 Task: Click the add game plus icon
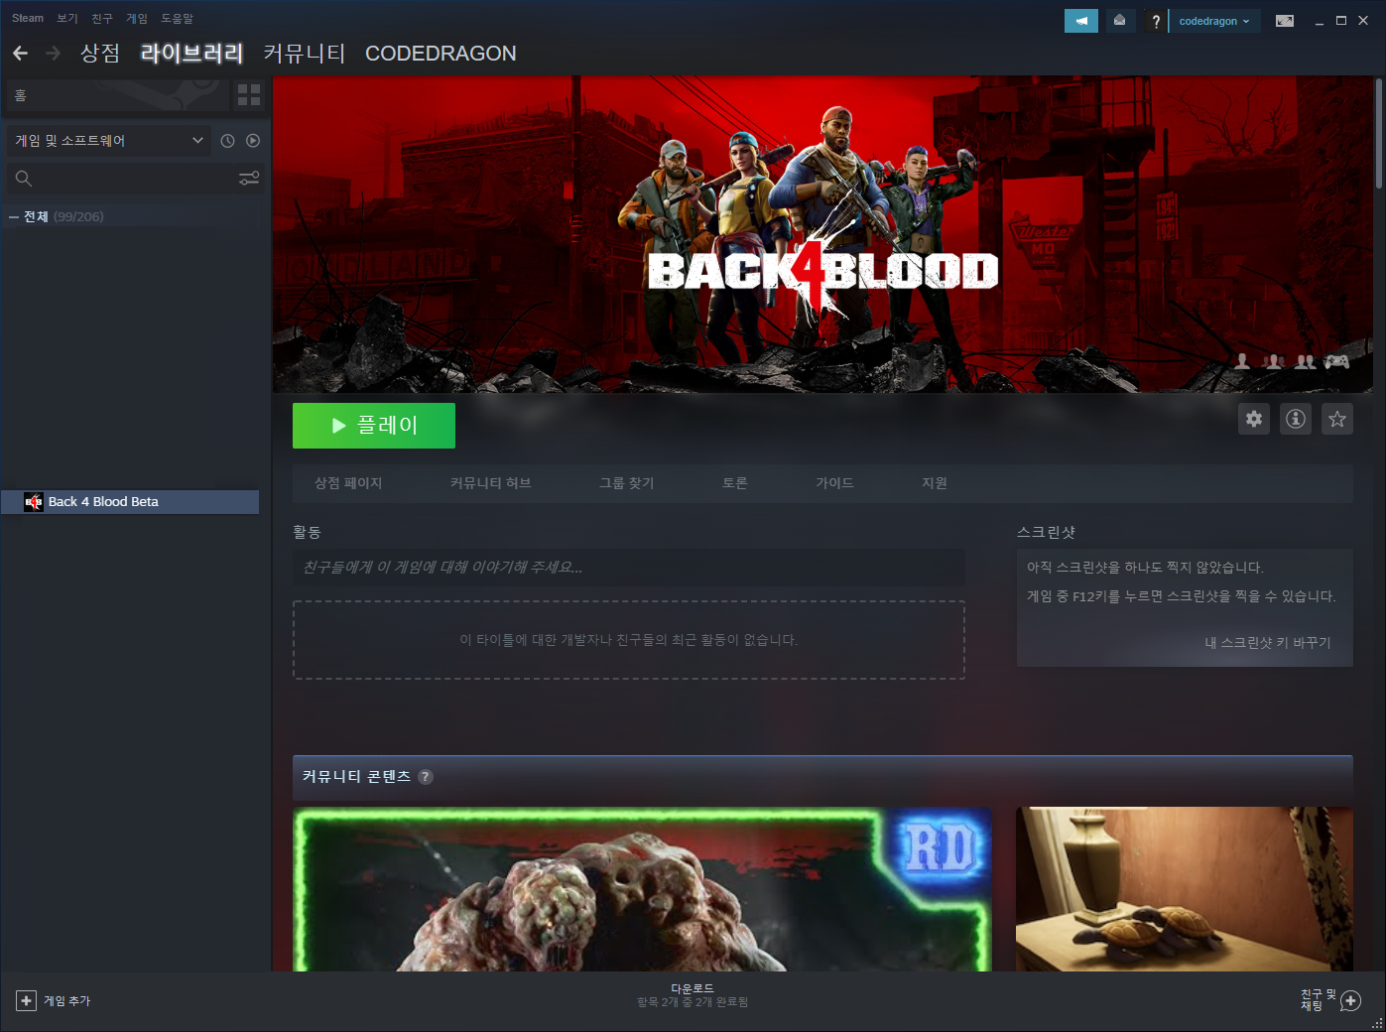point(27,1001)
